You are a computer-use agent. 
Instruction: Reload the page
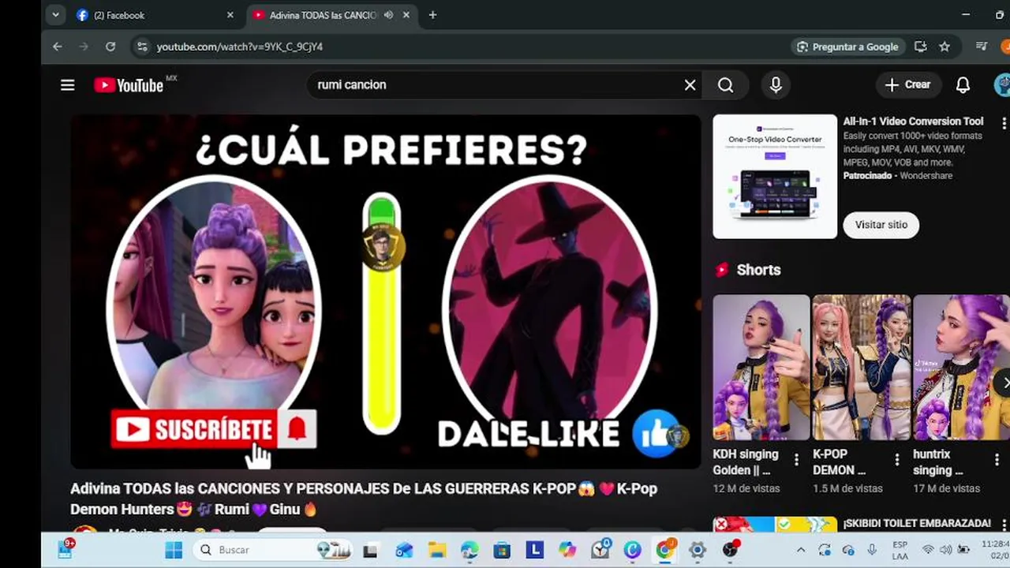[110, 47]
